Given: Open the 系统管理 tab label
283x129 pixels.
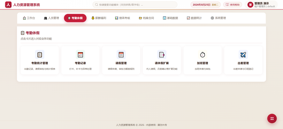Looking at the screenshot, I should (x=220, y=18).
